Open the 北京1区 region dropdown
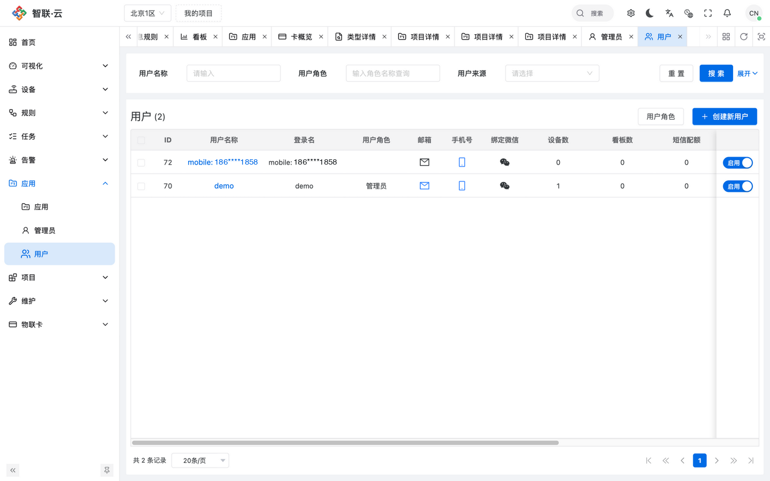The image size is (770, 481). [148, 13]
